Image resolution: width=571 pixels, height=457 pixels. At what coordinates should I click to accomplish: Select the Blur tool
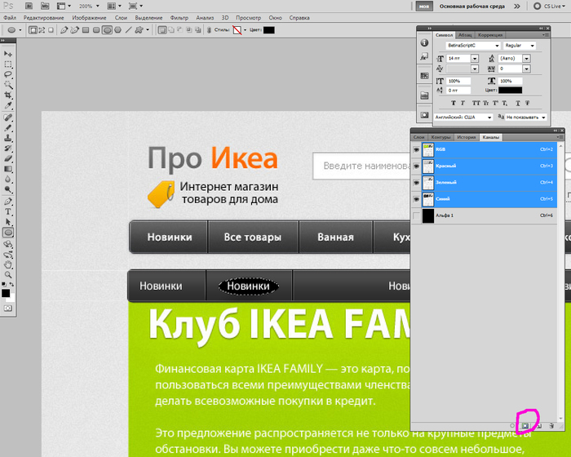8,180
